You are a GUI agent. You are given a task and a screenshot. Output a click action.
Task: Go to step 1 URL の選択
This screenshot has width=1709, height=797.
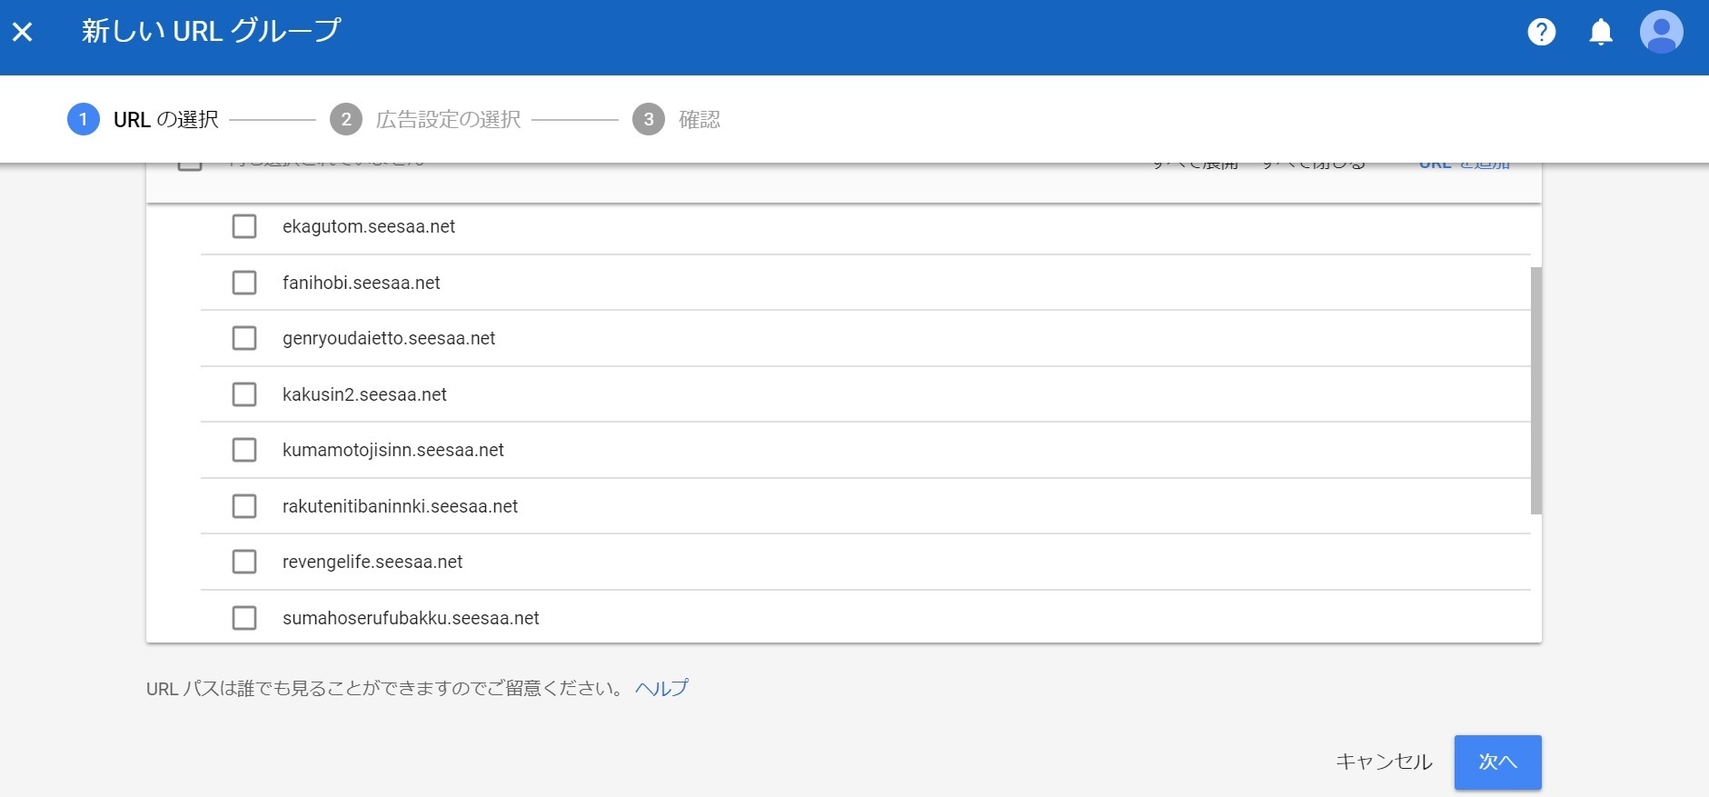[x=144, y=119]
